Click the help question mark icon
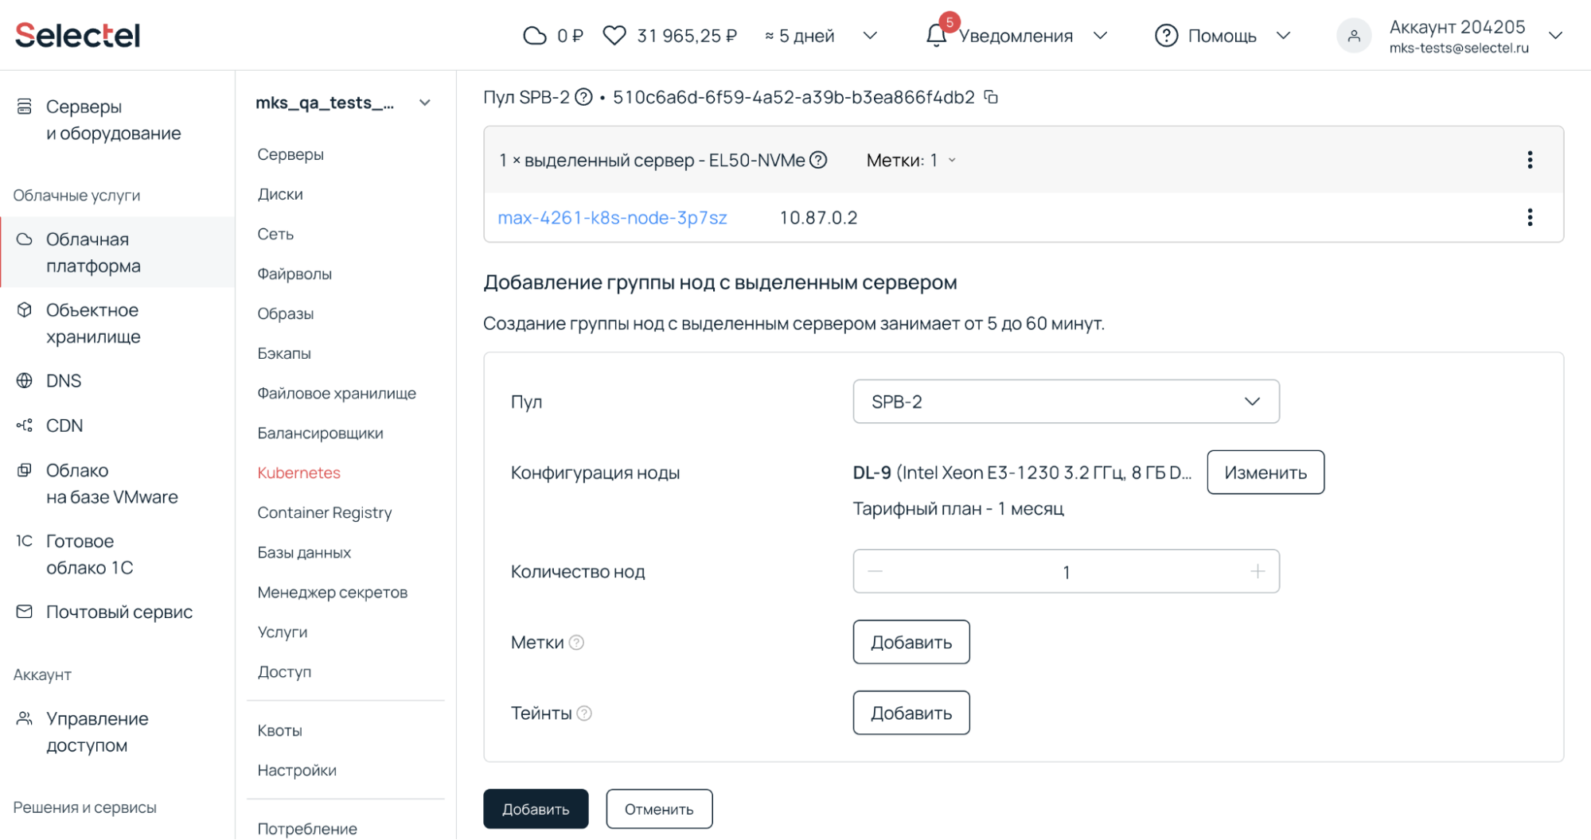The height and width of the screenshot is (840, 1591). (1166, 36)
